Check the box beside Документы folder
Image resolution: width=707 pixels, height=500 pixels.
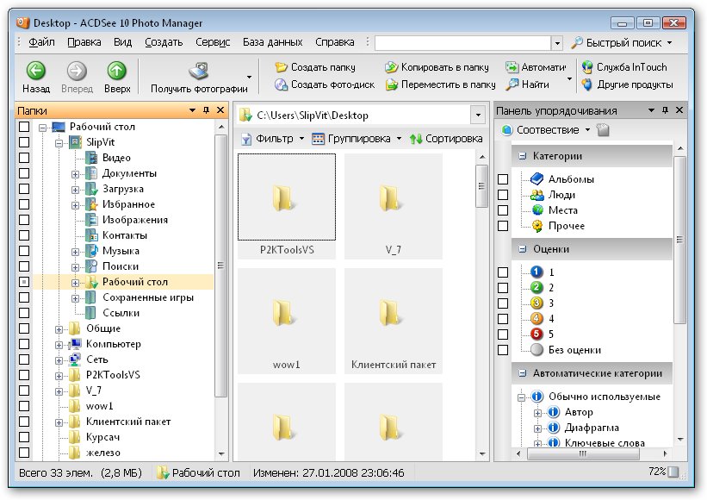pos(24,173)
